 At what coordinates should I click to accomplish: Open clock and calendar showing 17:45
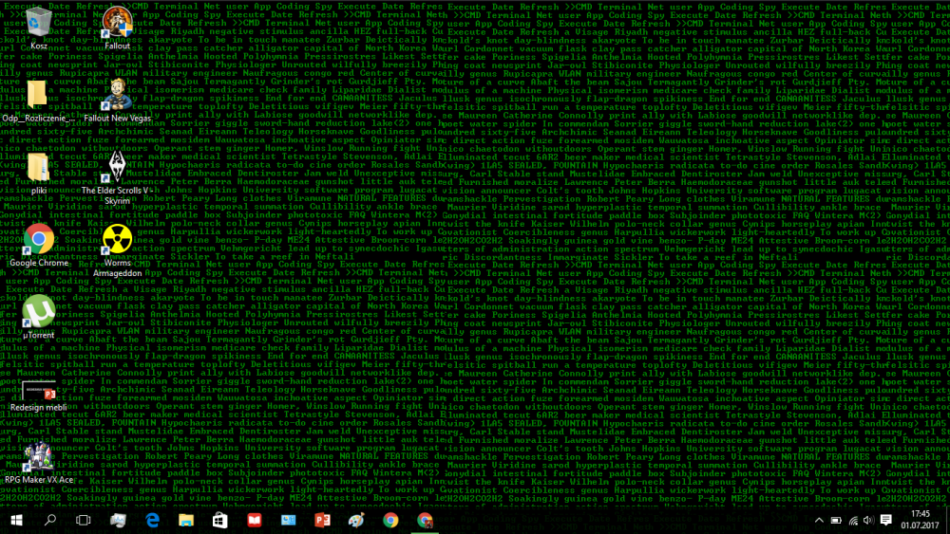[x=921, y=520]
